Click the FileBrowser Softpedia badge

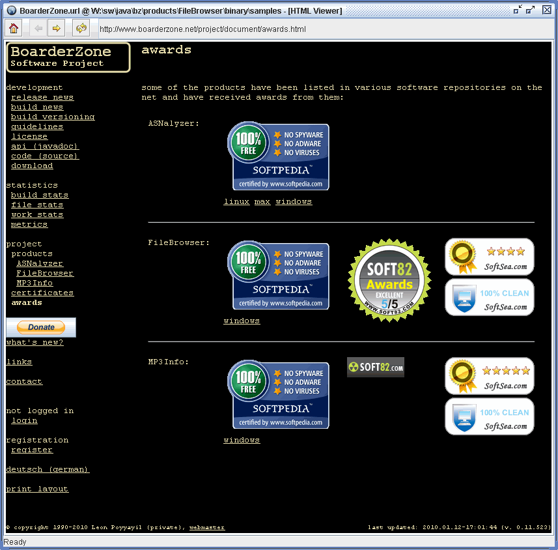tap(278, 276)
